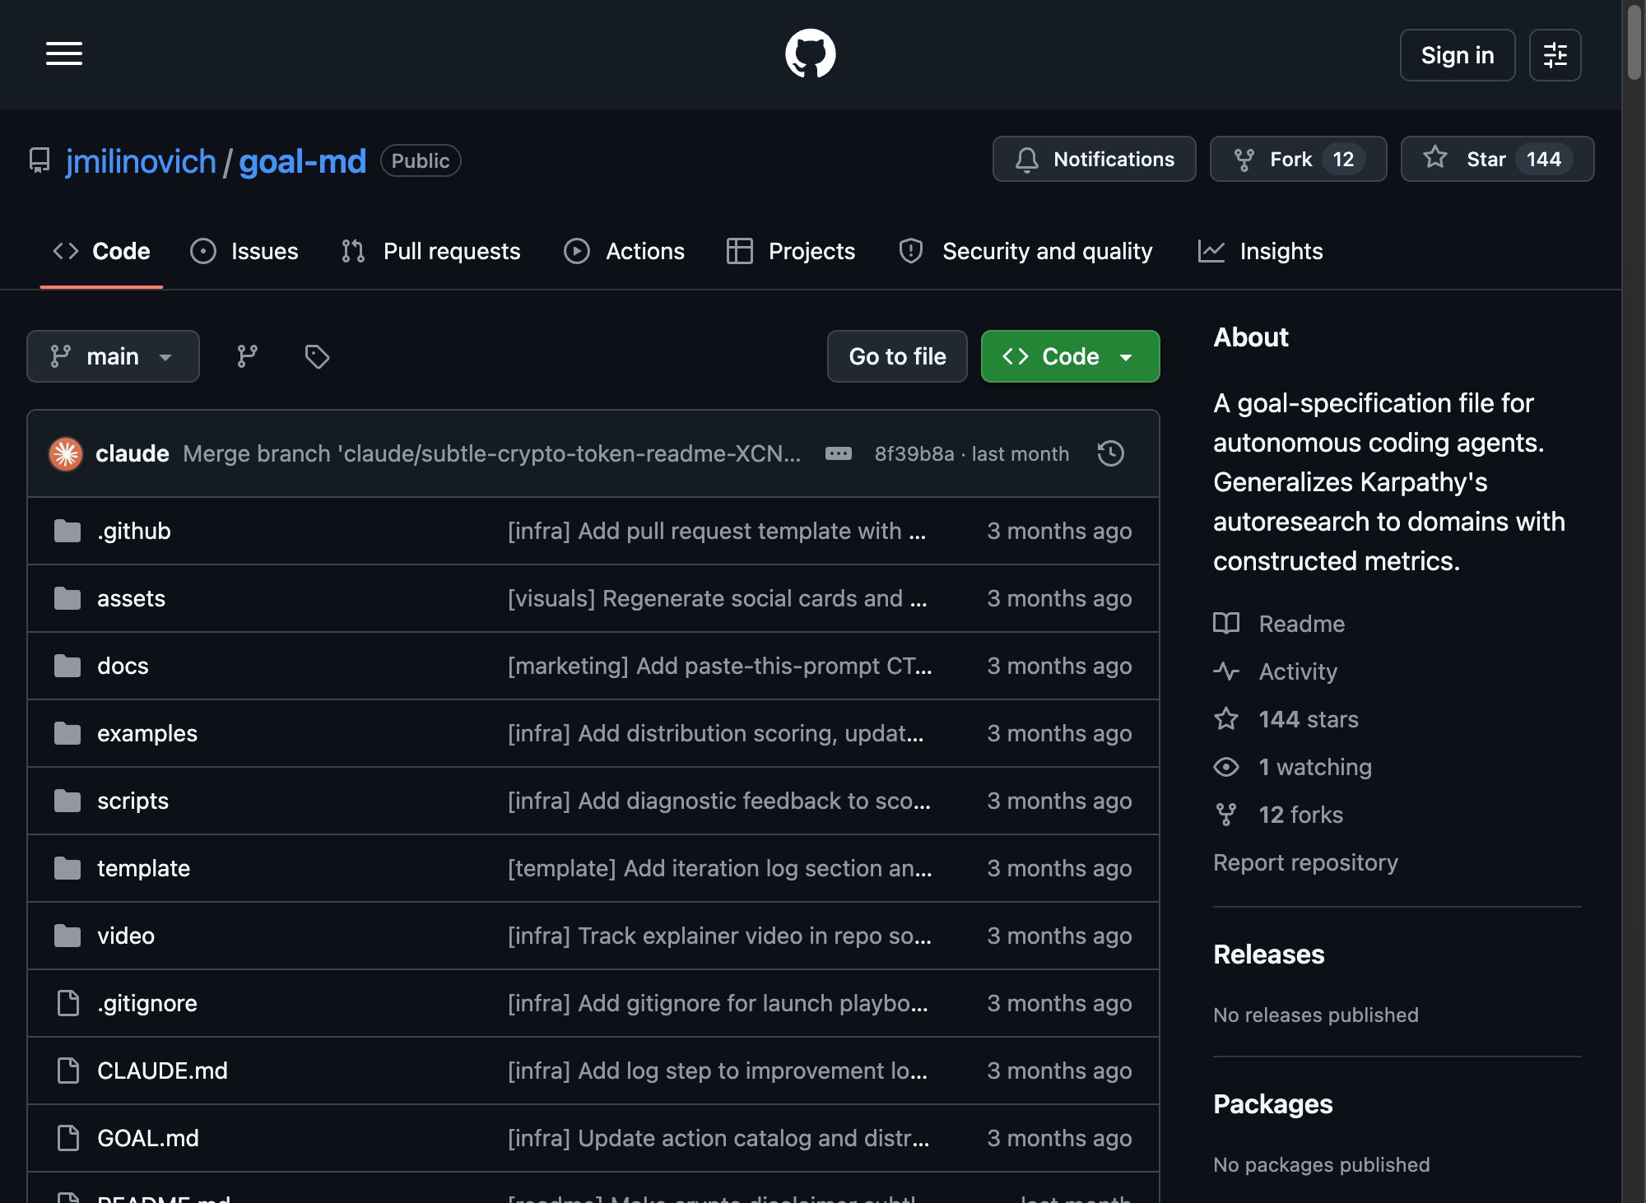
Task: Open the Releases heading link
Action: [1268, 954]
